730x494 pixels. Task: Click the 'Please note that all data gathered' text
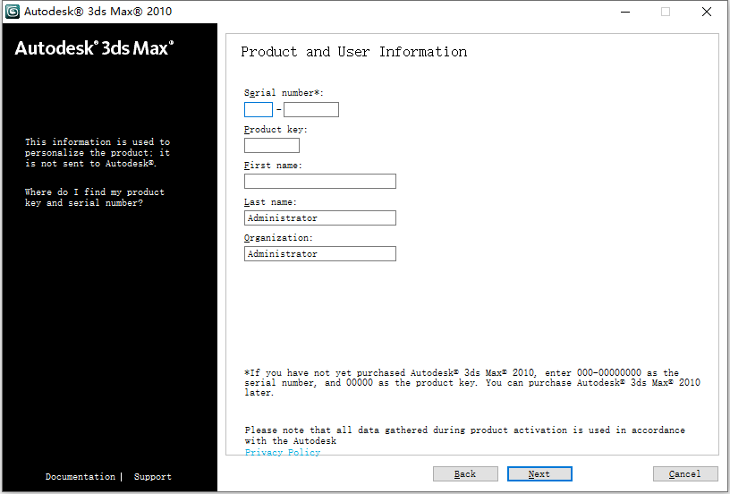[x=464, y=435]
